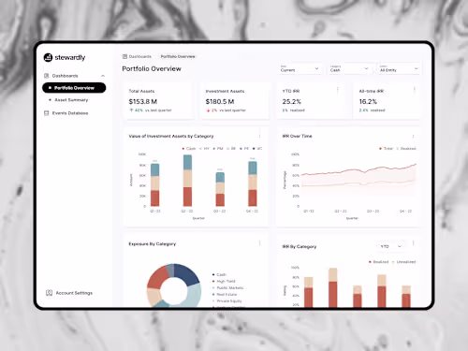468x351 pixels.
Task: Open options for Value of Investment Assets chart
Action: [259, 136]
